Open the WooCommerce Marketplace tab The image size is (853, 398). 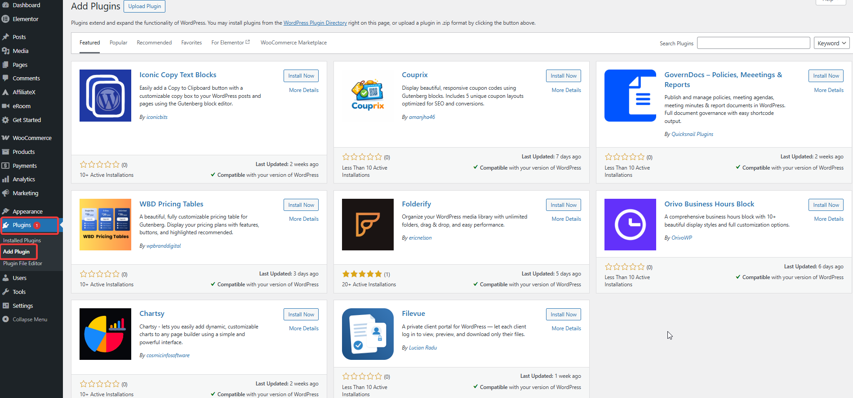pos(293,43)
